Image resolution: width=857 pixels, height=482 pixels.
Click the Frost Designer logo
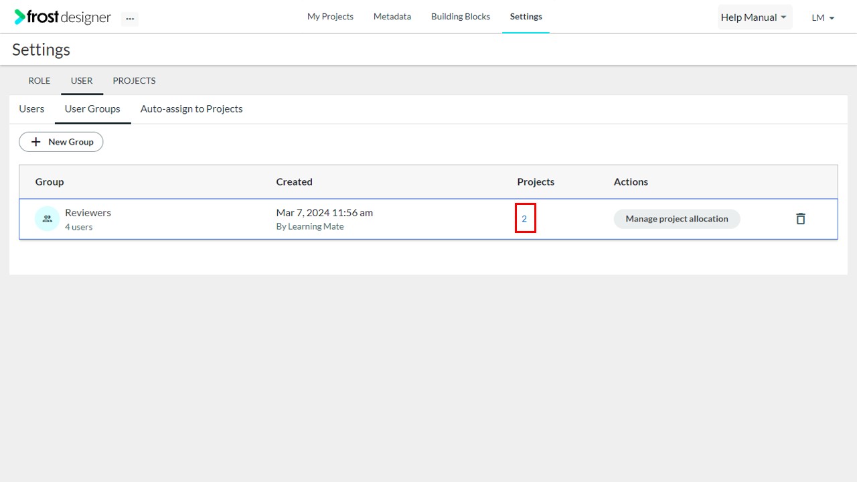coord(62,17)
